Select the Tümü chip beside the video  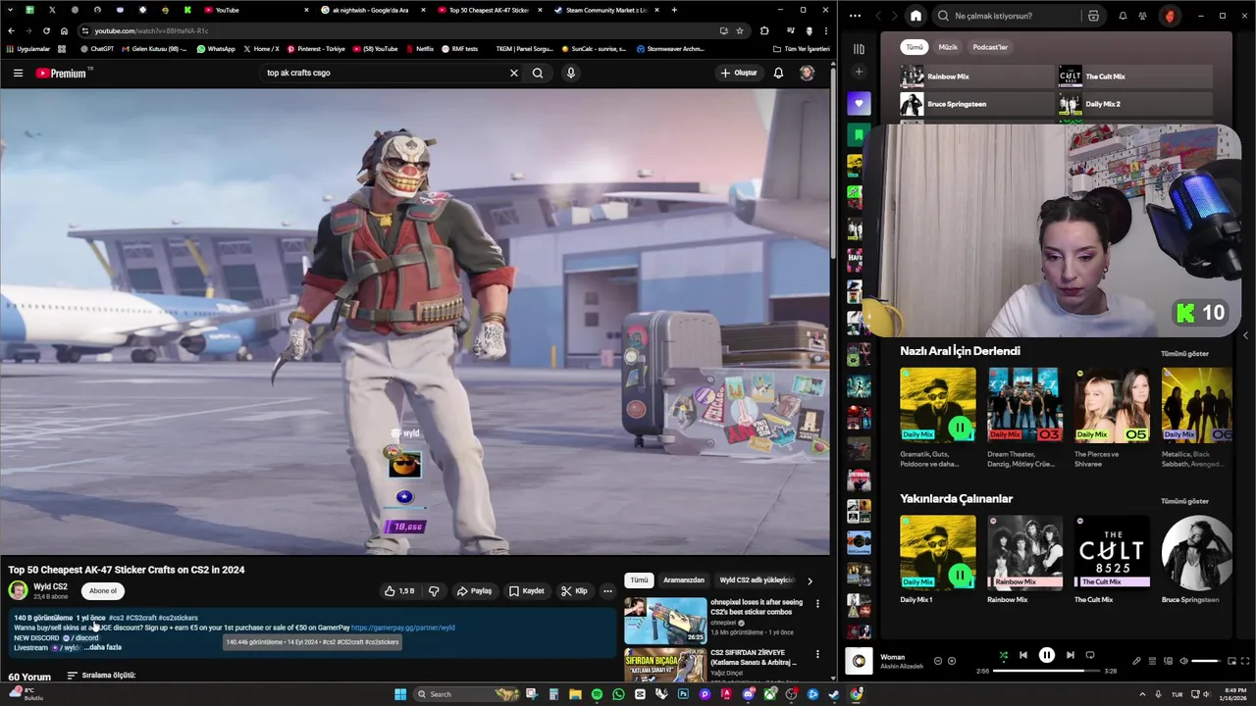point(639,580)
